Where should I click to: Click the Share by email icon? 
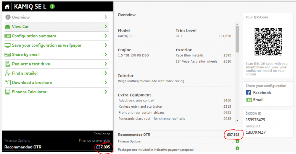point(8,55)
